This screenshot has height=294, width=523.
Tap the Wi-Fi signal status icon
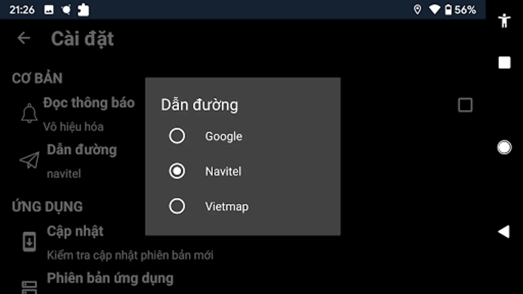tap(434, 9)
